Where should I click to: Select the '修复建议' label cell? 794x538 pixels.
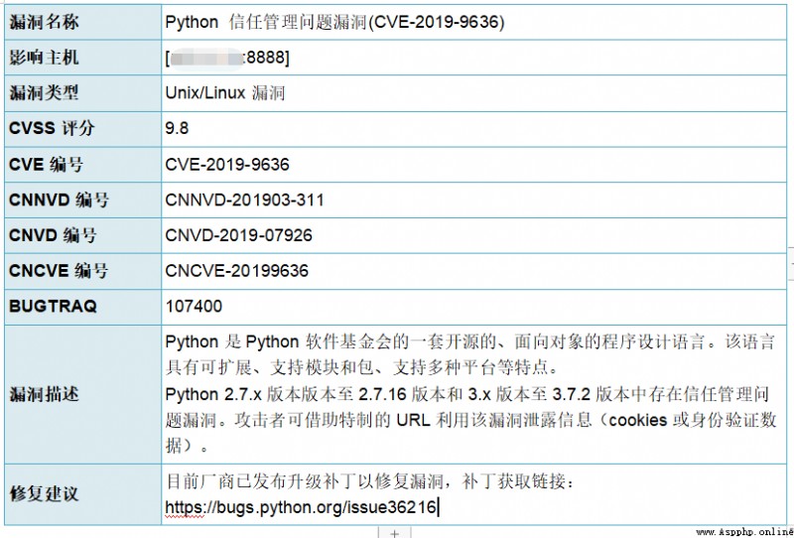click(83, 494)
